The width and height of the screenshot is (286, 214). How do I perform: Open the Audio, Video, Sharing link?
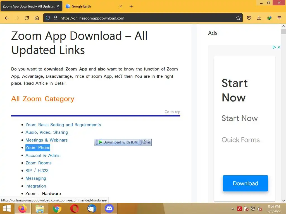[47, 132]
